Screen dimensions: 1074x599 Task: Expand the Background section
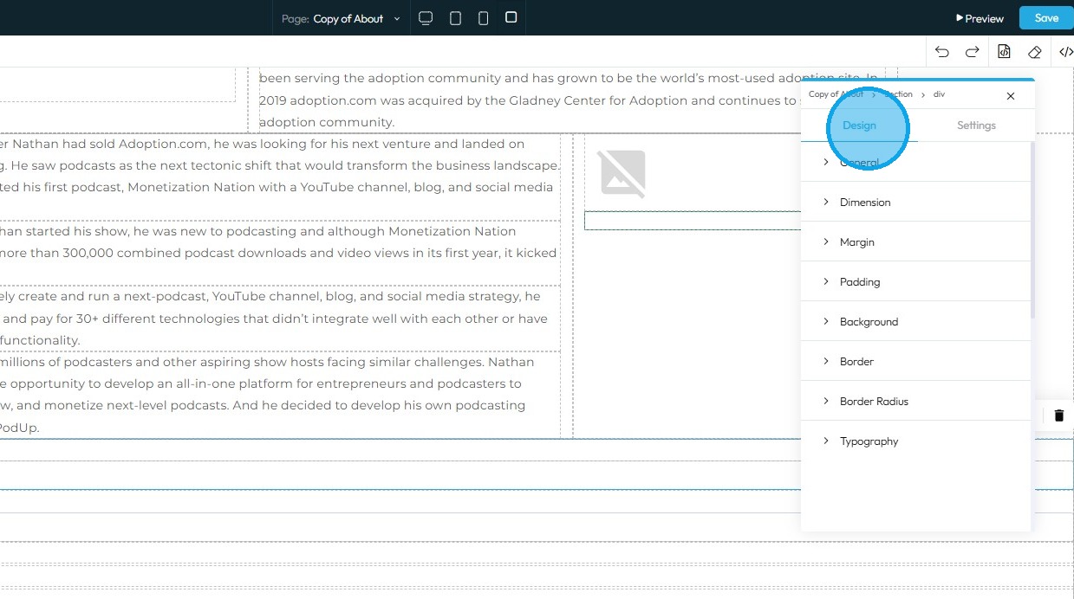[x=916, y=321]
